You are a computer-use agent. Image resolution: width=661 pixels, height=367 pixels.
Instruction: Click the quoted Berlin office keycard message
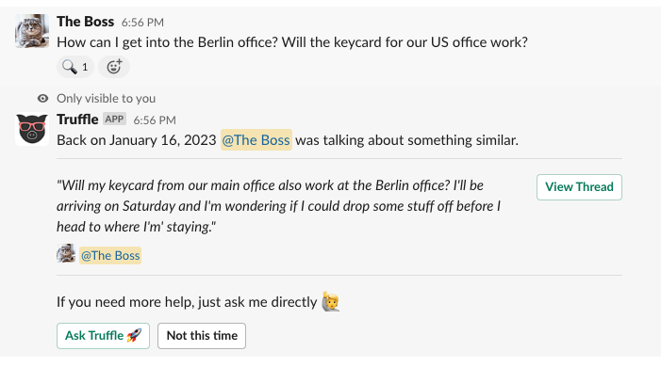pyautogui.click(x=279, y=206)
